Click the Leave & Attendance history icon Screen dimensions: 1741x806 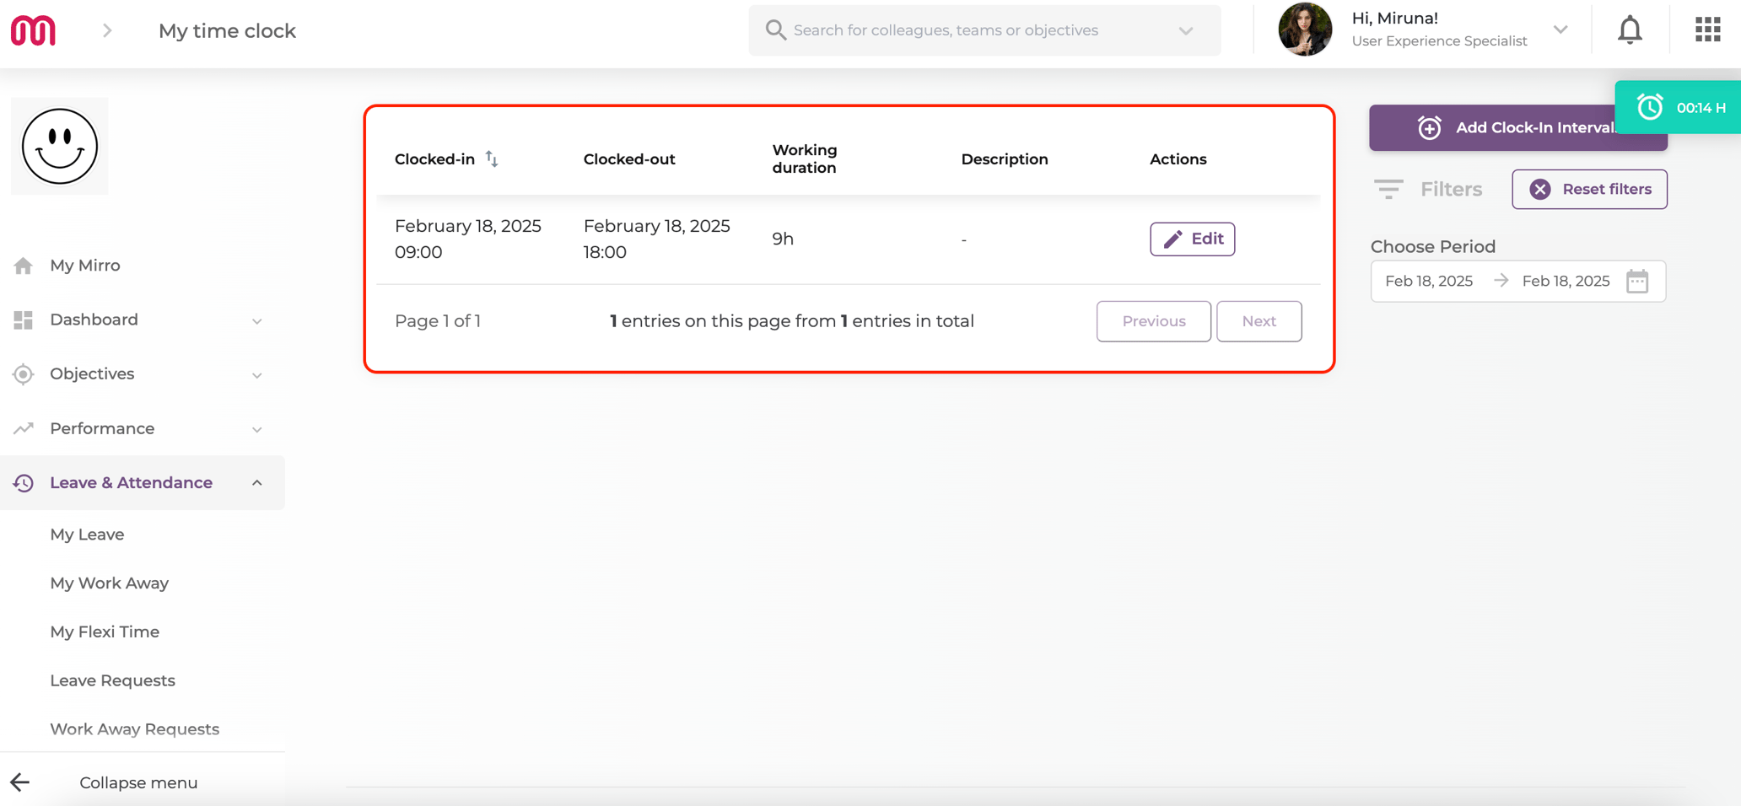pos(23,482)
